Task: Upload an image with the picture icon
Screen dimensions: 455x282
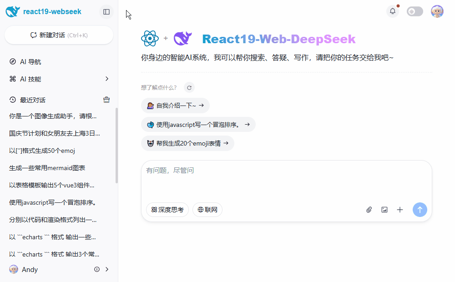Action: pyautogui.click(x=384, y=210)
